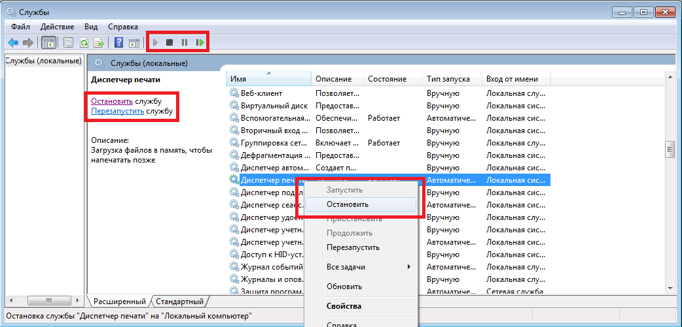Sort by the Имя column header
682x327 pixels.
pyautogui.click(x=269, y=79)
